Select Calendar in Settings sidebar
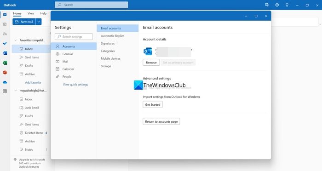The width and height of the screenshot is (322, 171). [x=74, y=69]
